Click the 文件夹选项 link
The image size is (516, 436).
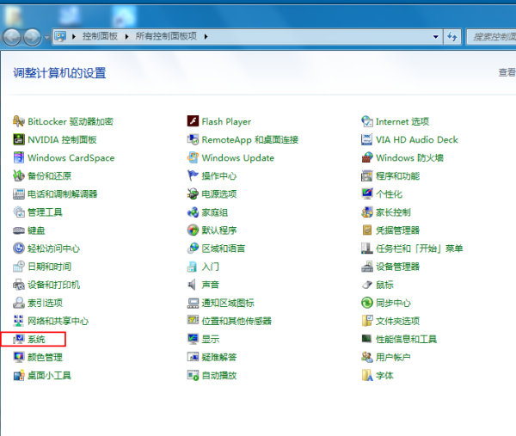coord(397,321)
